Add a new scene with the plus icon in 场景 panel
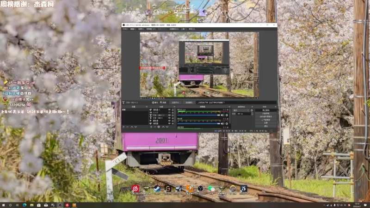This screenshot has height=208, width=370. click(x=123, y=127)
